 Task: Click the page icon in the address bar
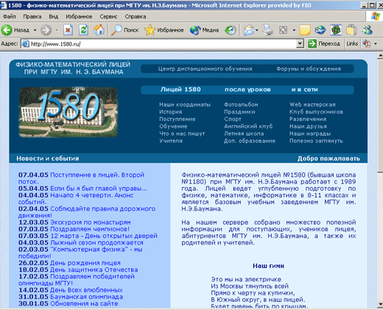point(25,44)
